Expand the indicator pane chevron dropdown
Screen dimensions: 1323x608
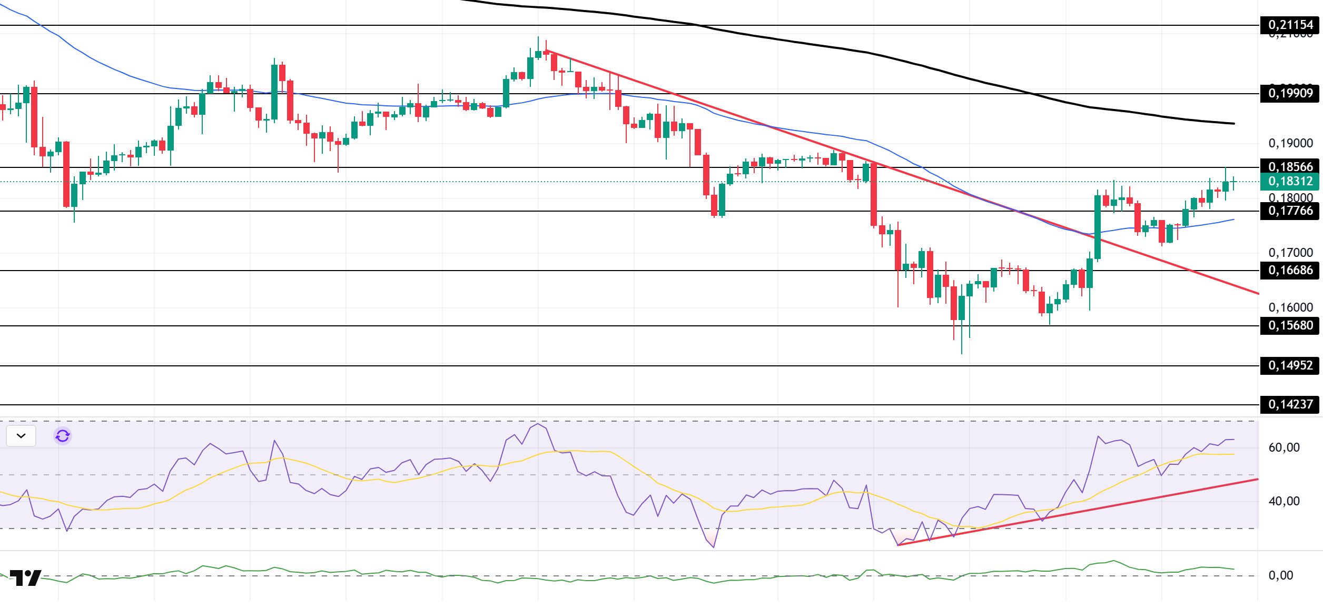coord(21,436)
